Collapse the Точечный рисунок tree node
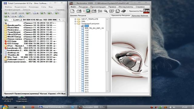 75,24
